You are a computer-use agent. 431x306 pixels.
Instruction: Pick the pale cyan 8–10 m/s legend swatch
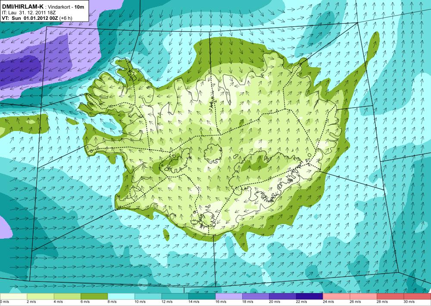(x=121, y=297)
